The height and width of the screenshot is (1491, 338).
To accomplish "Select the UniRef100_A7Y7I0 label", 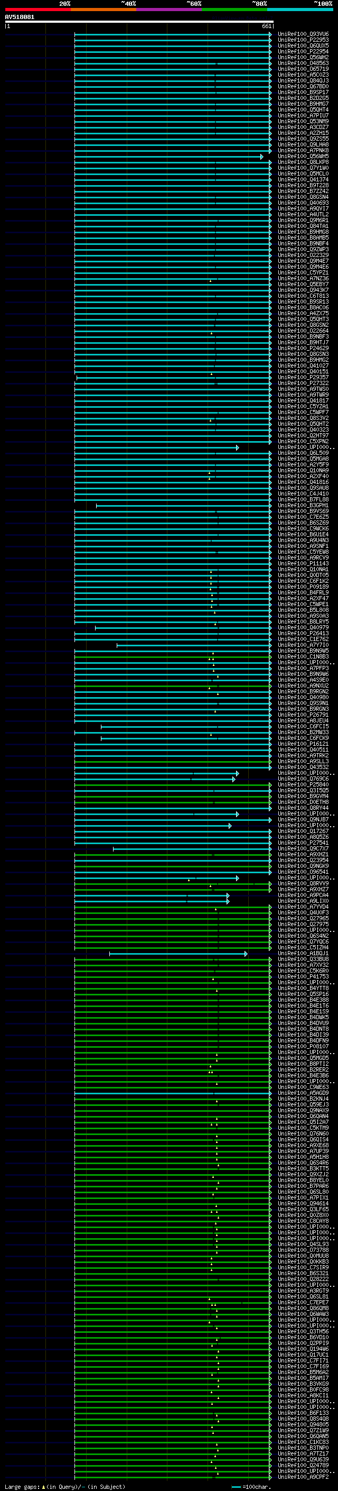I will click(x=303, y=645).
